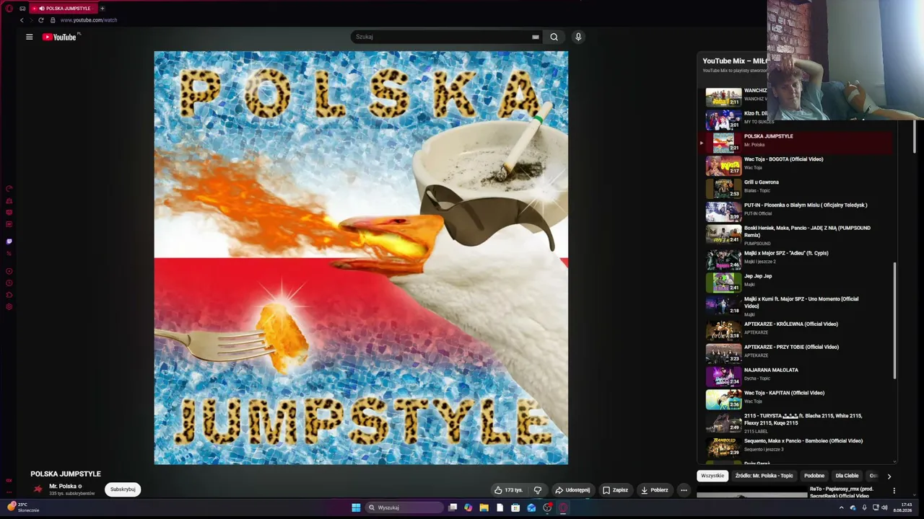
Task: Open the sidebar extensions cube icon
Action: pos(9,295)
